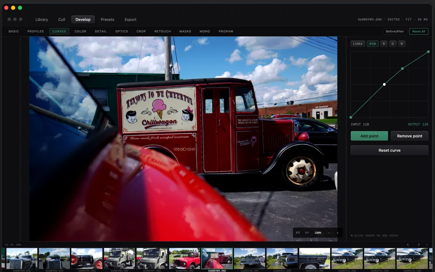This screenshot has width=435, height=272.
Task: Select thumbnail S6005906.DNG military truck
Action: [x=119, y=259]
